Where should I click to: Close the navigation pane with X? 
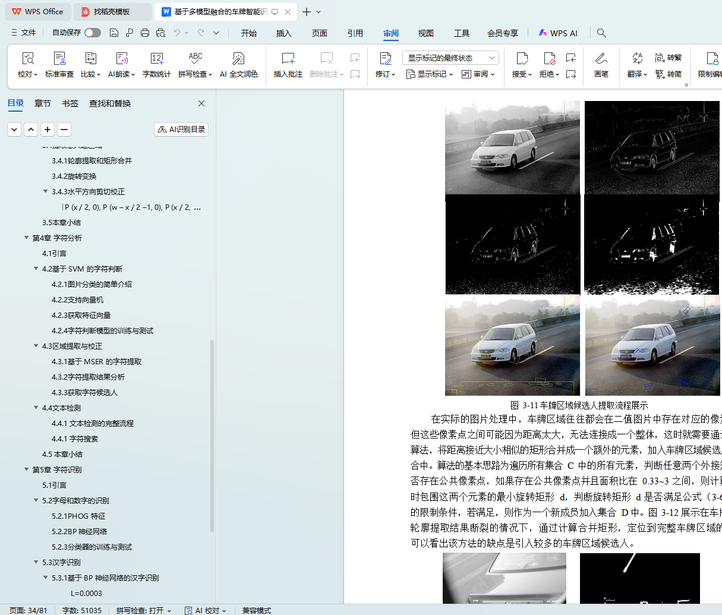pyautogui.click(x=201, y=103)
